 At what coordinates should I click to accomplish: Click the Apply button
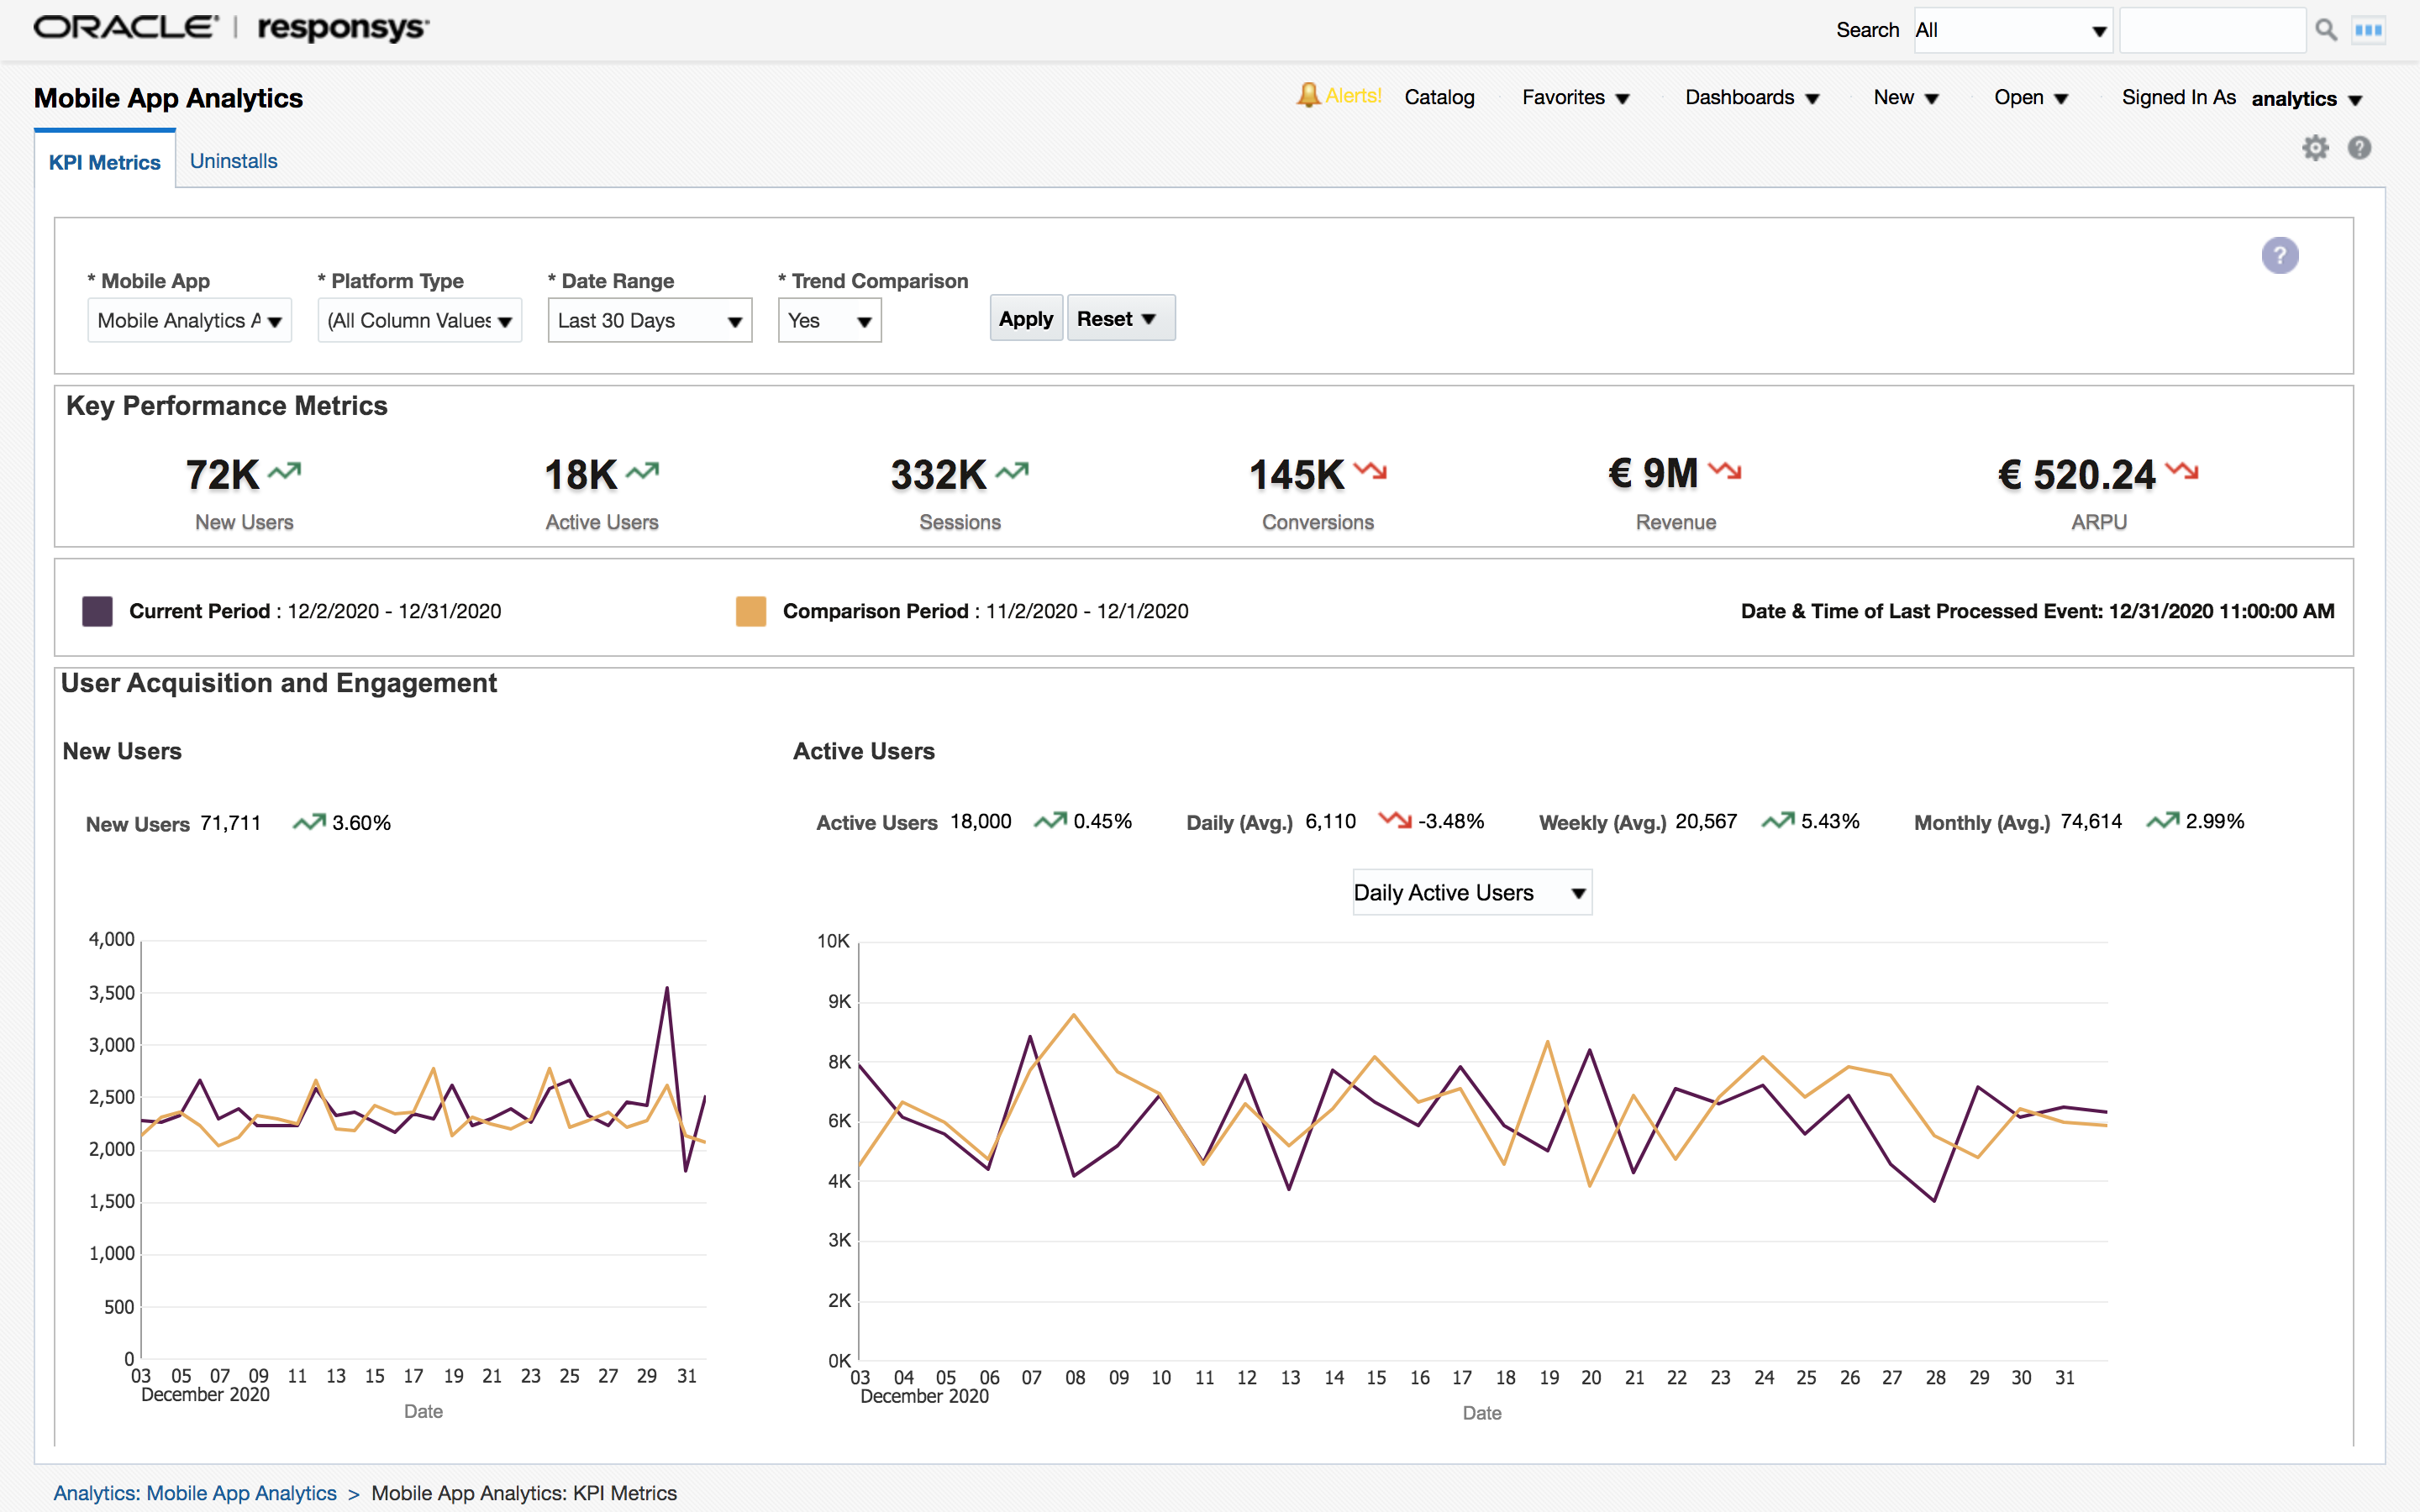(1025, 318)
